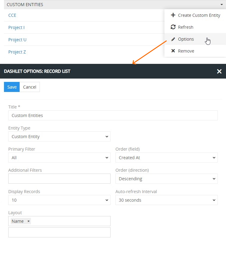Close the Dashlet Options dialog

pyautogui.click(x=219, y=71)
